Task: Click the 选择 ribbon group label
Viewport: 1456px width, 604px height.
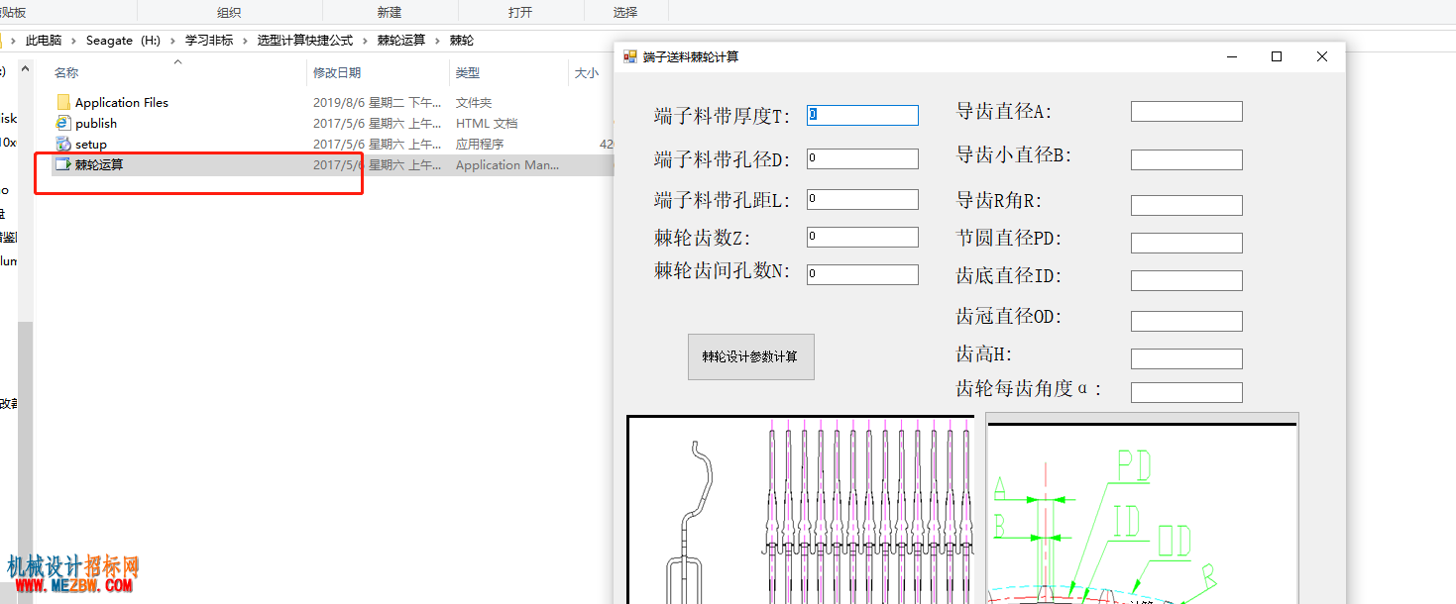Action: [x=625, y=12]
